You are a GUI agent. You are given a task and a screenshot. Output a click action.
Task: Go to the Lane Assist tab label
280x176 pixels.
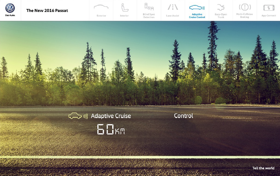(x=172, y=16)
